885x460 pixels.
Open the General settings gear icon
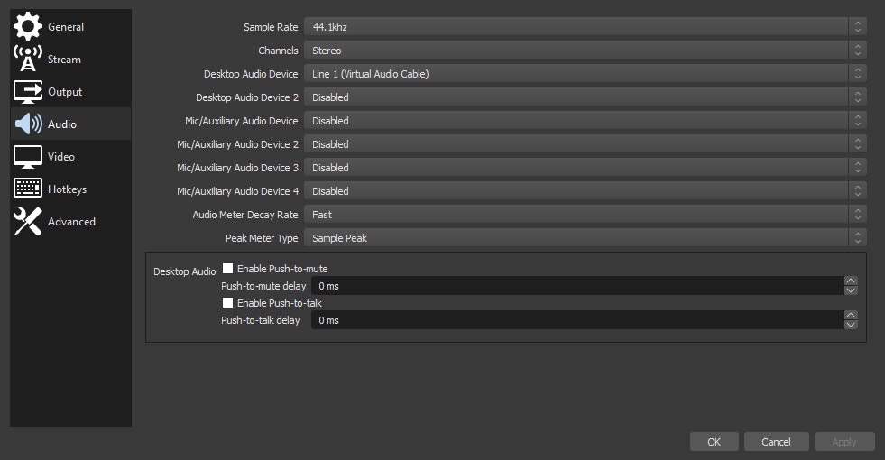click(28, 26)
